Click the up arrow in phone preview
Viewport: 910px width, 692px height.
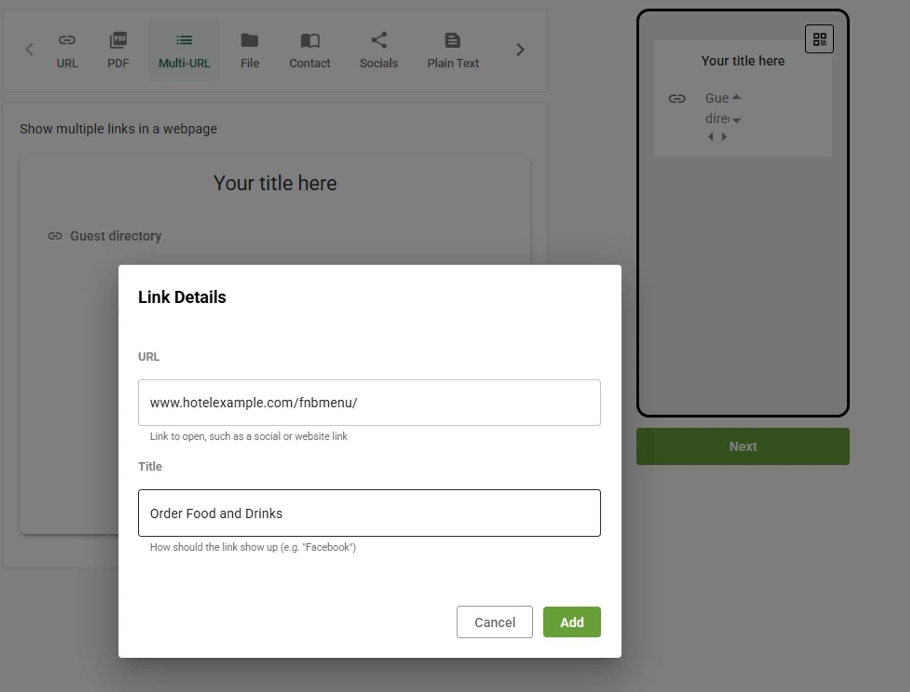(736, 97)
